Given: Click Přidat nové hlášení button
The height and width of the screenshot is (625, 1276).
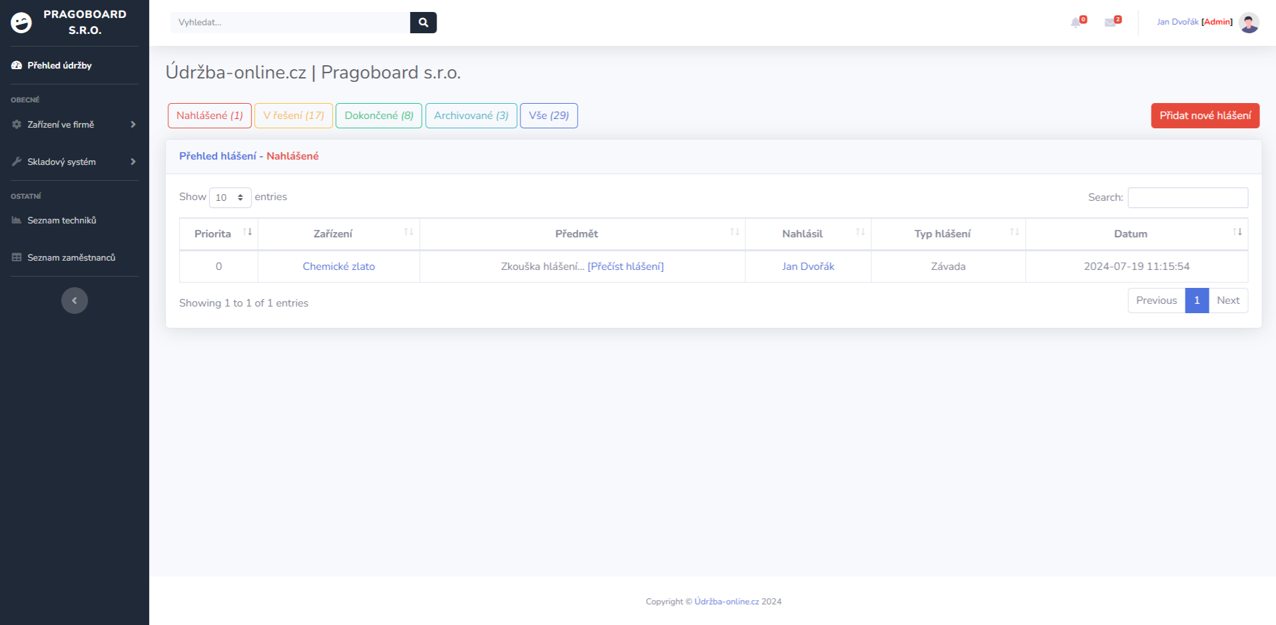Looking at the screenshot, I should 1205,116.
